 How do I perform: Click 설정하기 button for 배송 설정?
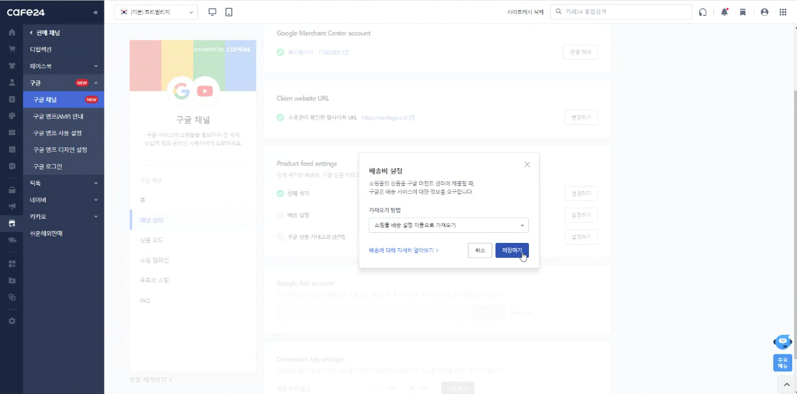pos(581,215)
